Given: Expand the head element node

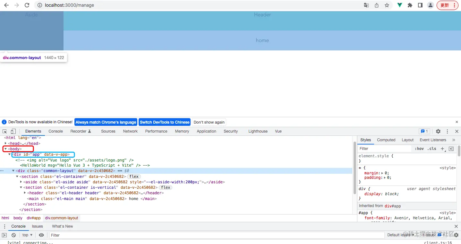Looking at the screenshot, I should point(6,144).
